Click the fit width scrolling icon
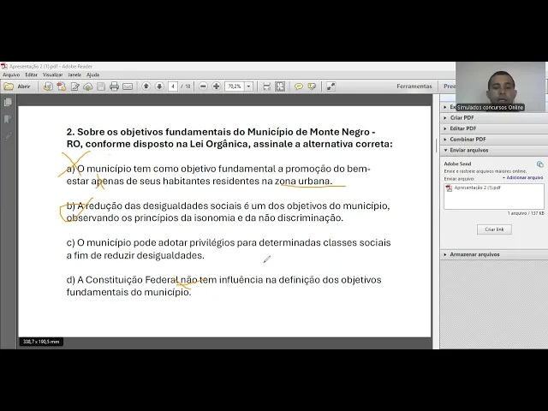 tap(266, 86)
